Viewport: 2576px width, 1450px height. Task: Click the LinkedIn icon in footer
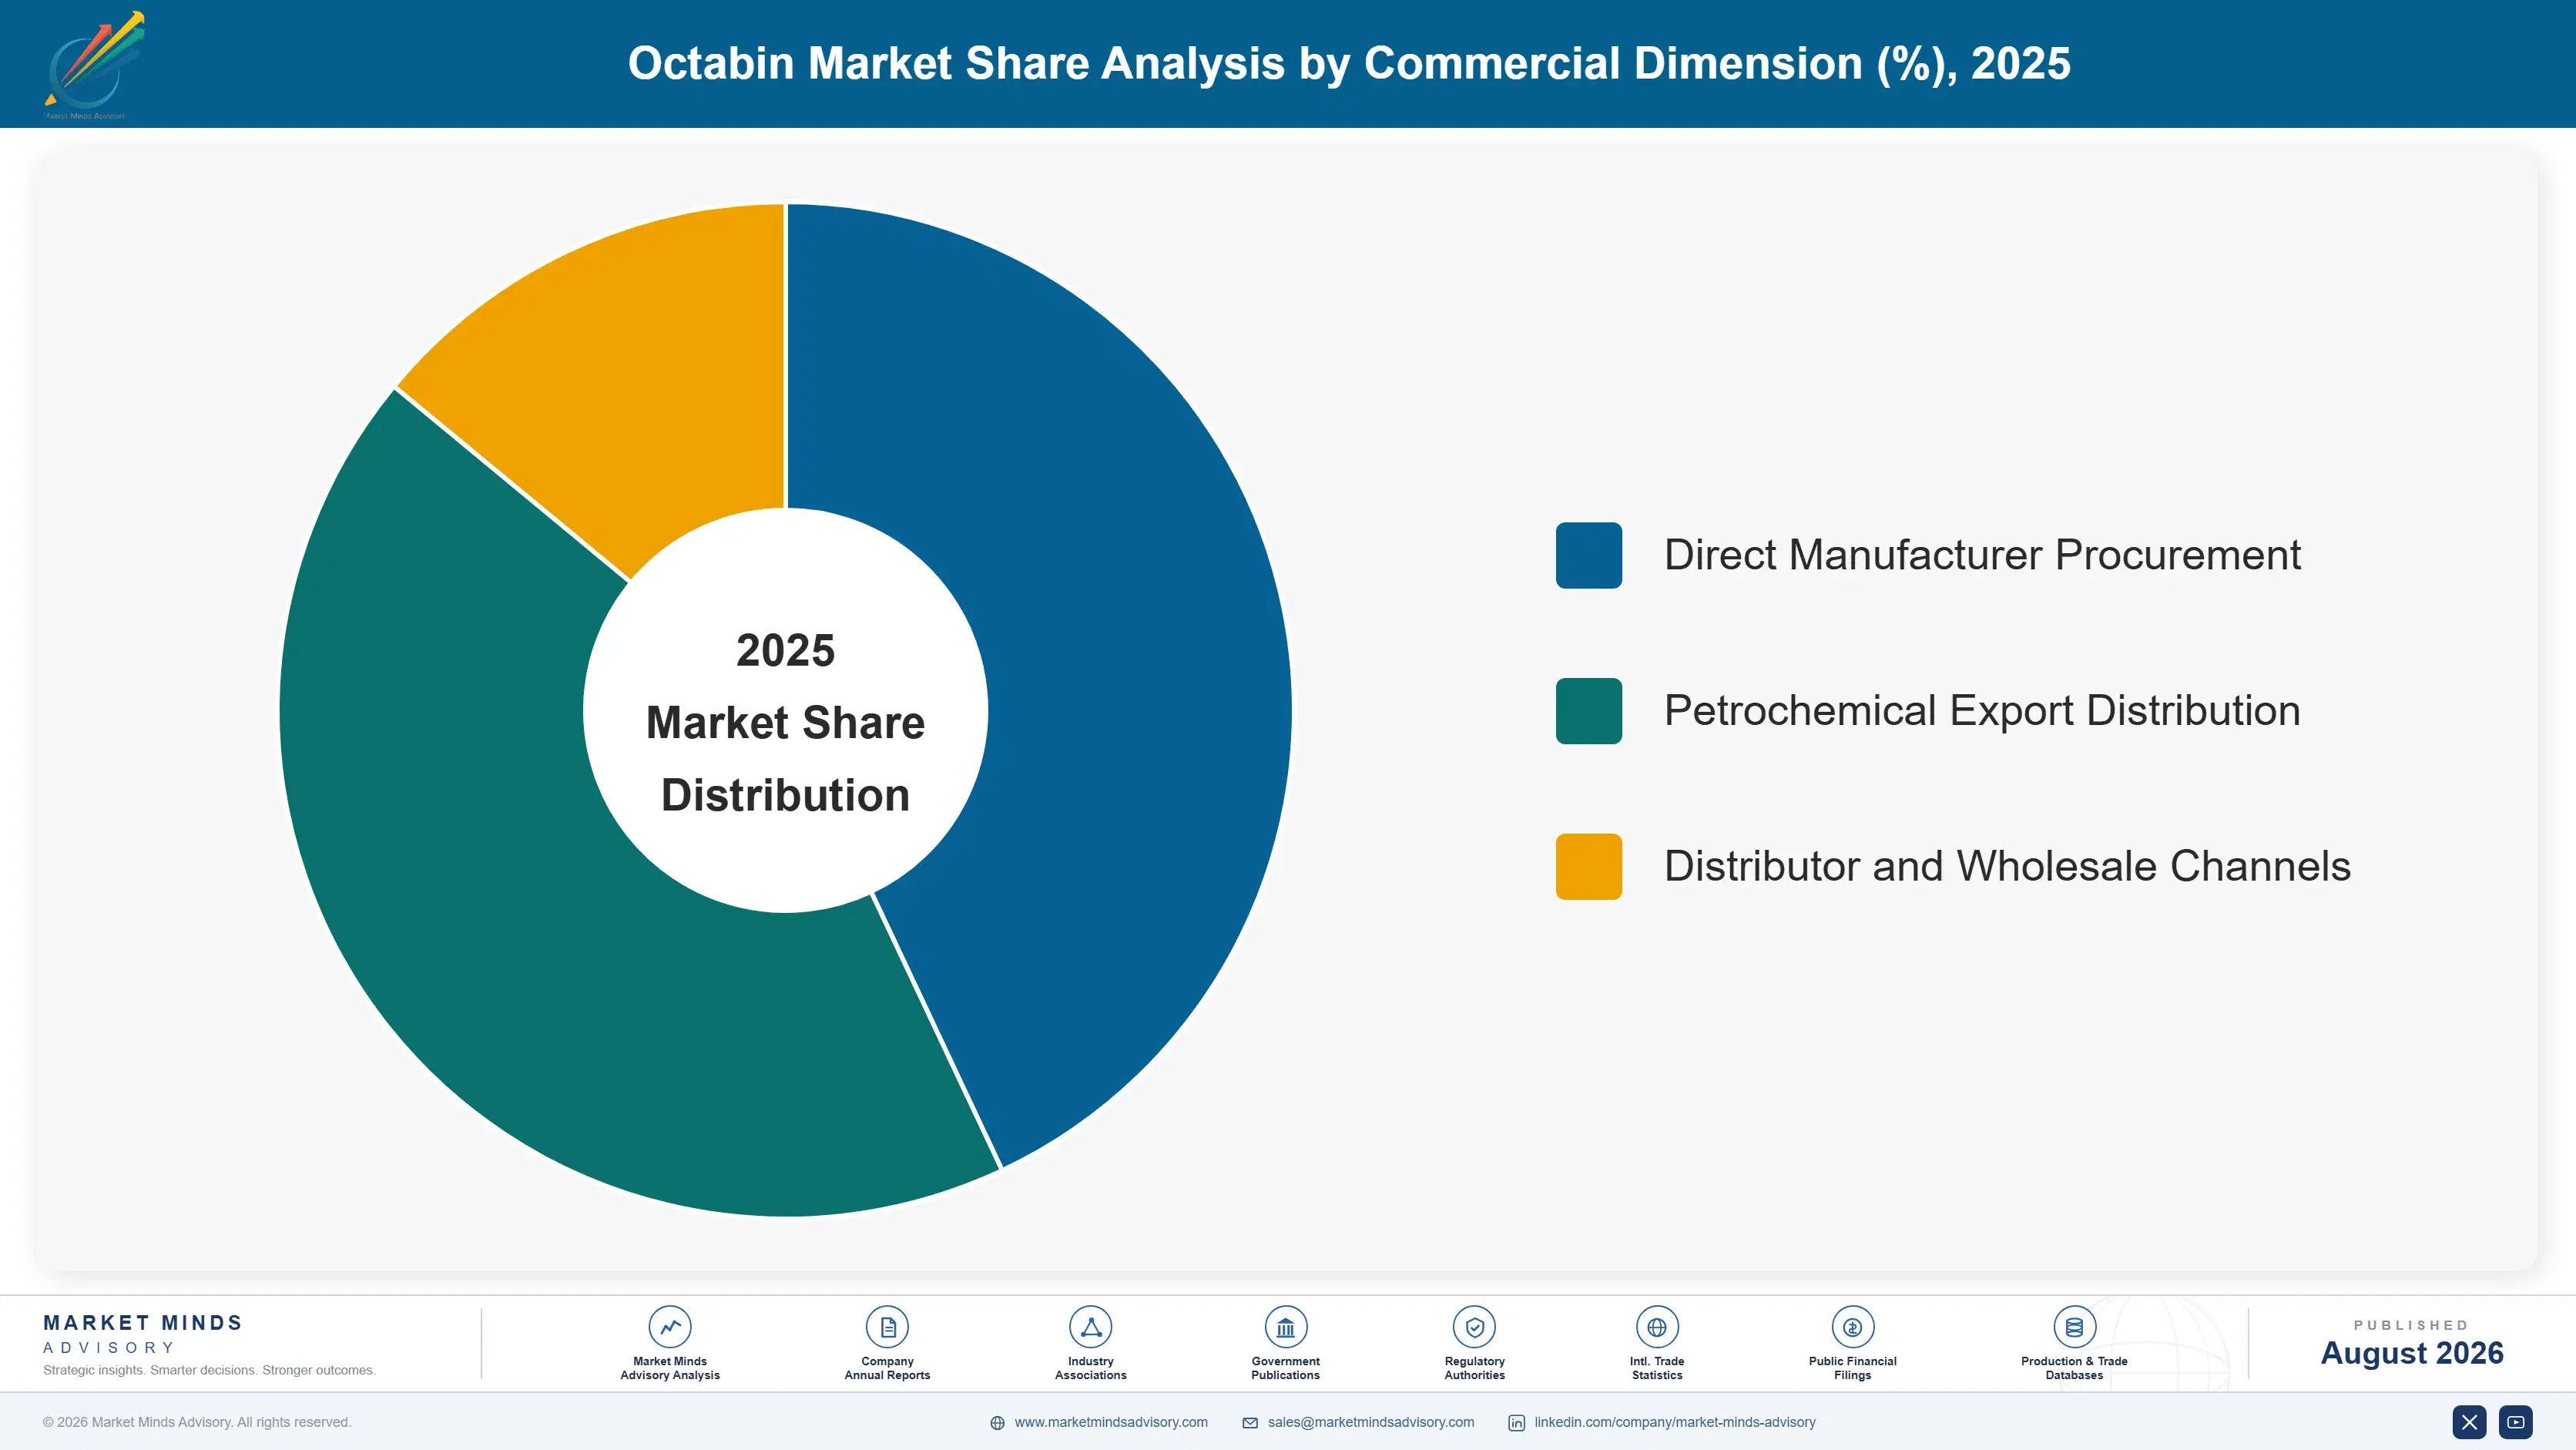click(x=1516, y=1423)
